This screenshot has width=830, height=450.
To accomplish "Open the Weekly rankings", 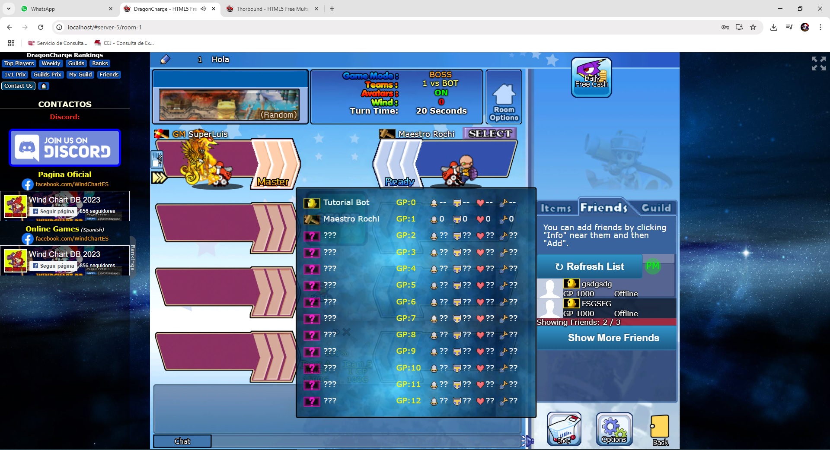I will pos(51,63).
